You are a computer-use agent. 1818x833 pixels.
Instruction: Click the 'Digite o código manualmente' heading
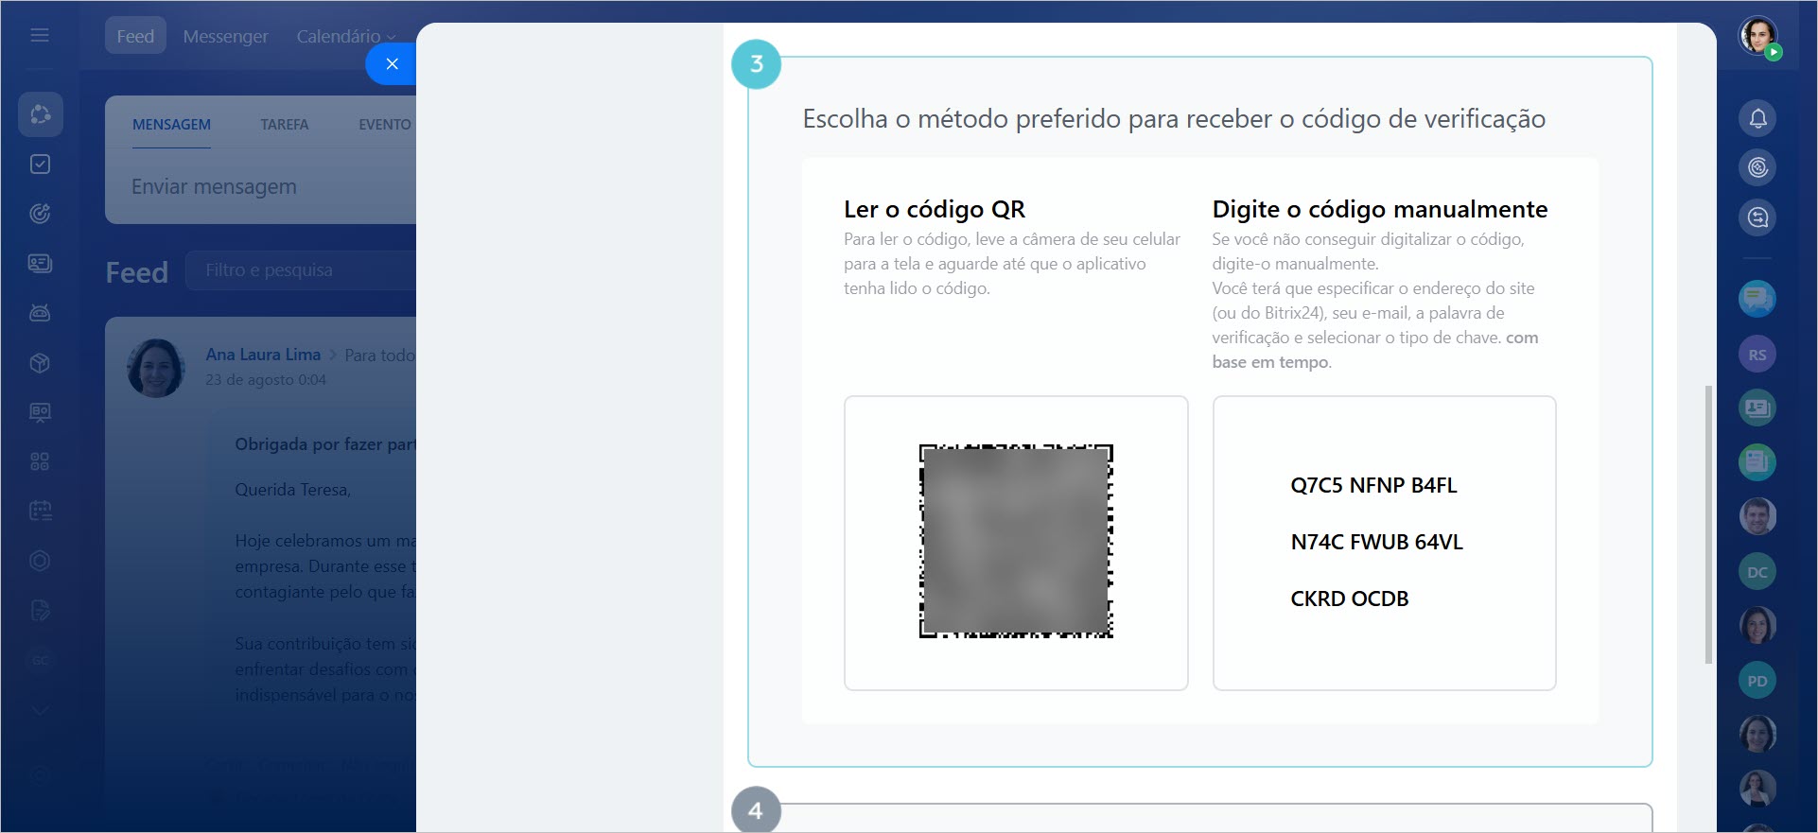1380,209
